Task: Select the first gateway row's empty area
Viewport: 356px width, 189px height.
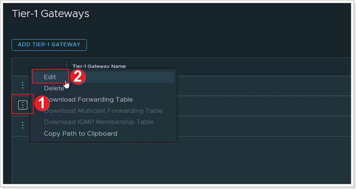Action: 263,86
